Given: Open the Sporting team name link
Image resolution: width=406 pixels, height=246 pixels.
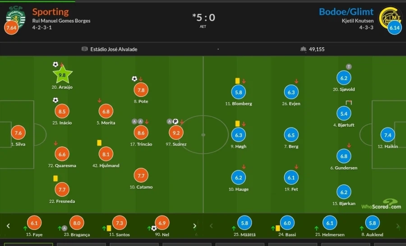Looking at the screenshot, I should (51, 12).
